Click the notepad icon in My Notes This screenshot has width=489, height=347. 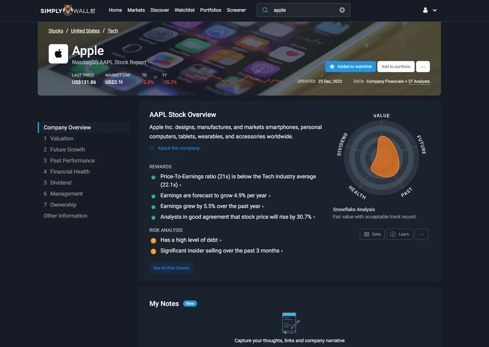point(289,323)
